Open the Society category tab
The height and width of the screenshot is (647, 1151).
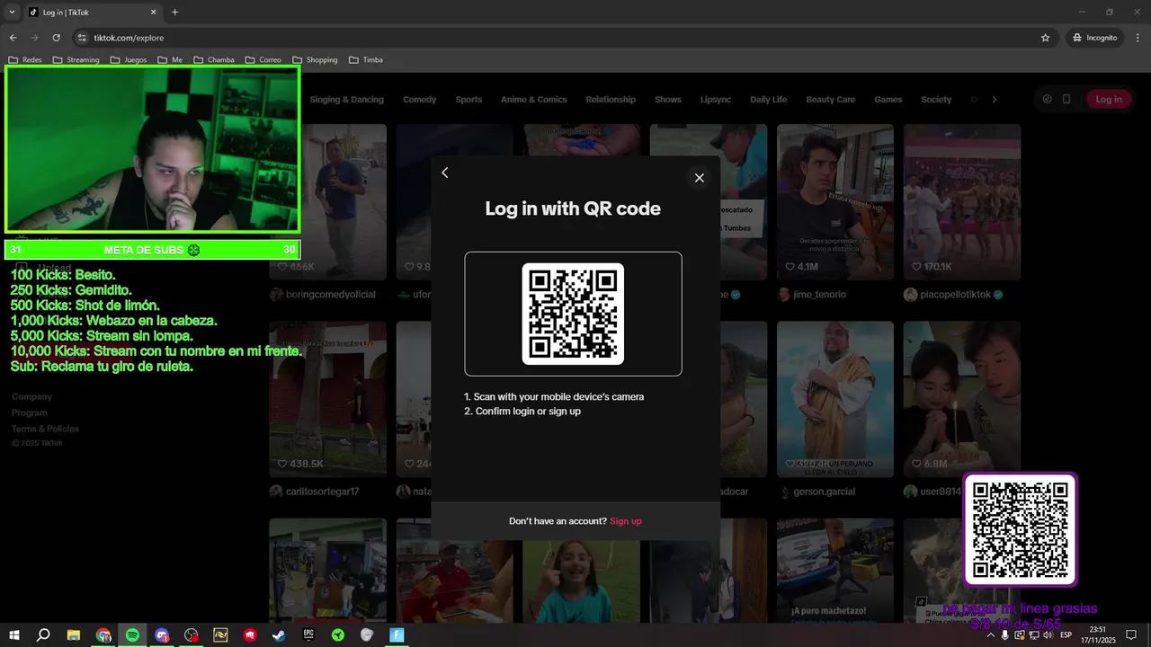click(936, 100)
